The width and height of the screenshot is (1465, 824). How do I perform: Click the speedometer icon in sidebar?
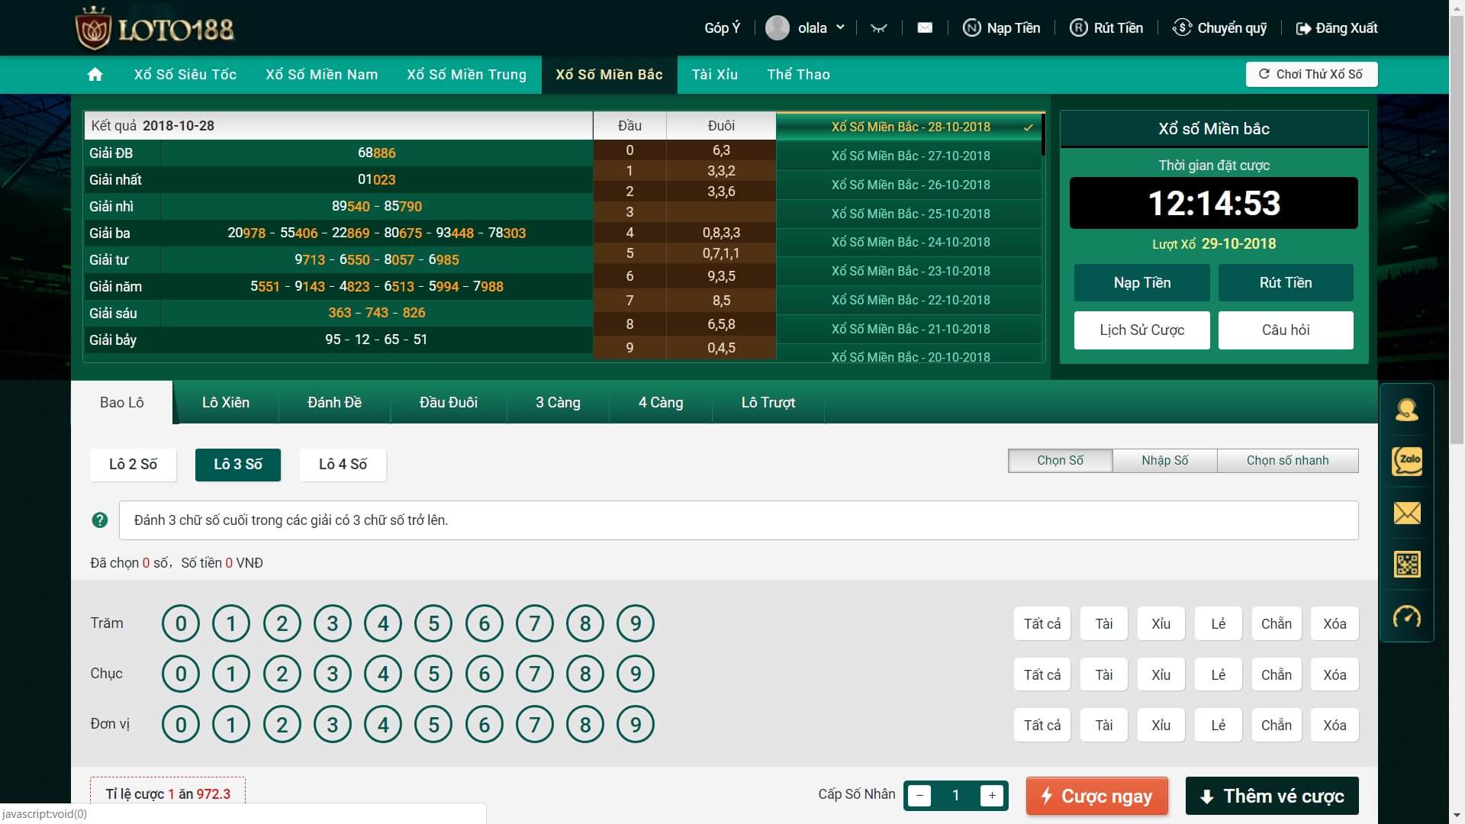1407,616
